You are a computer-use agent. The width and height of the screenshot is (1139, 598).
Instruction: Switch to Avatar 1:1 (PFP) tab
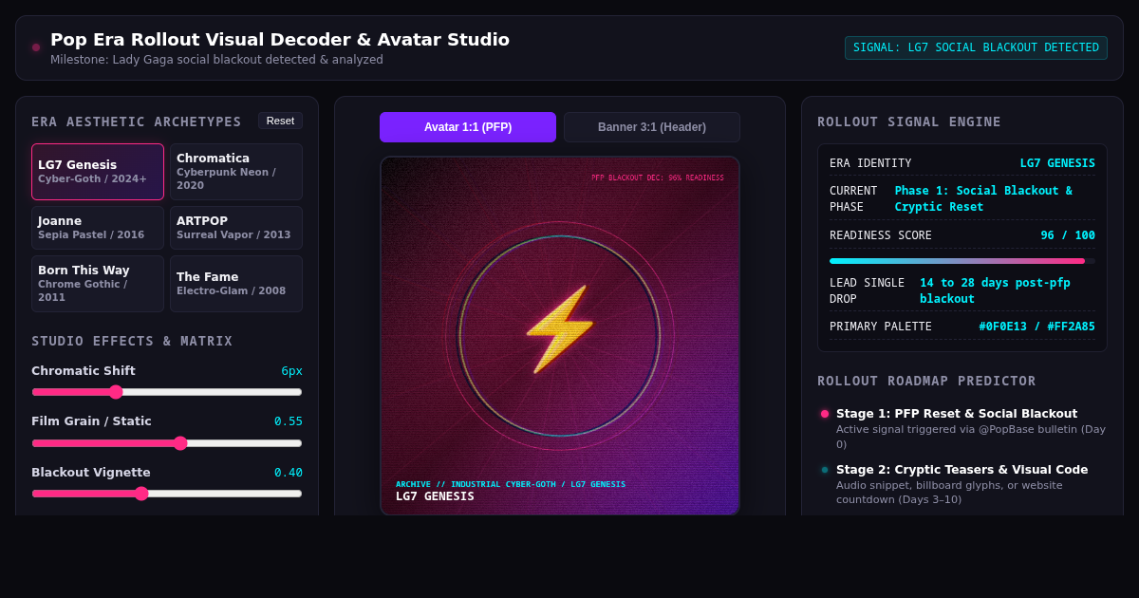tap(468, 127)
